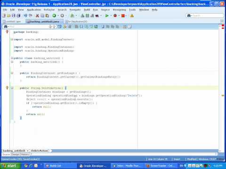The image size is (226, 169).
Task: Click the Redo toolbar icon
Action: point(31,15)
